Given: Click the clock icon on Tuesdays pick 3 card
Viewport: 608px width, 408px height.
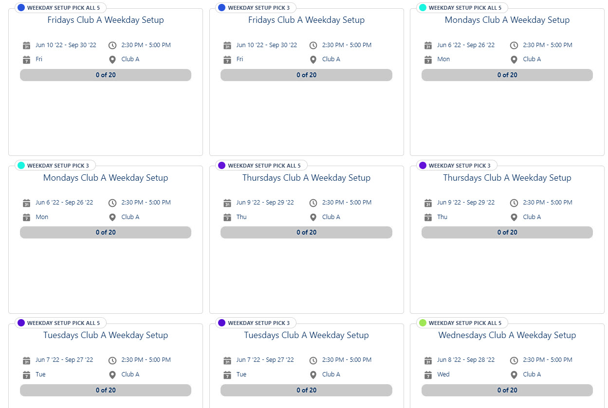Looking at the screenshot, I should [x=313, y=360].
